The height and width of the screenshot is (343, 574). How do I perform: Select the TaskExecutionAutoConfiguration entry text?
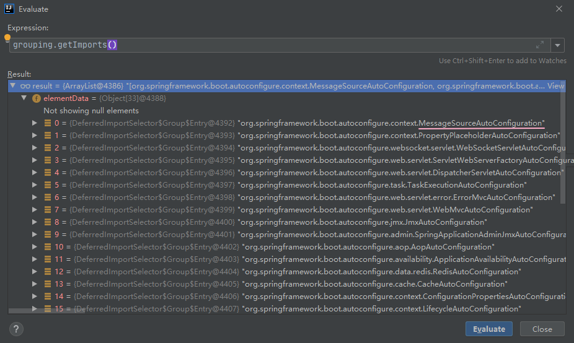click(x=382, y=185)
